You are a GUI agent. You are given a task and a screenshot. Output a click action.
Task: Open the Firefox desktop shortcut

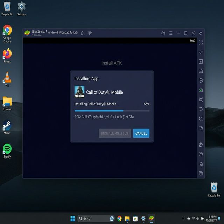coord(7,56)
